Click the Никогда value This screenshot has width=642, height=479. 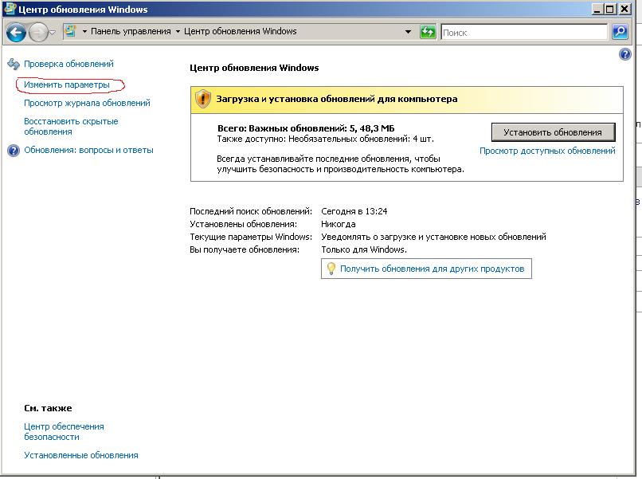[339, 224]
